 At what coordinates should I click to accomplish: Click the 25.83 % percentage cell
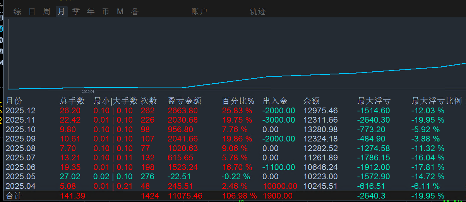point(237,111)
